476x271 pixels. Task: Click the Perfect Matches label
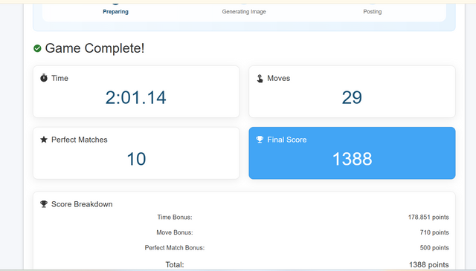(80, 140)
